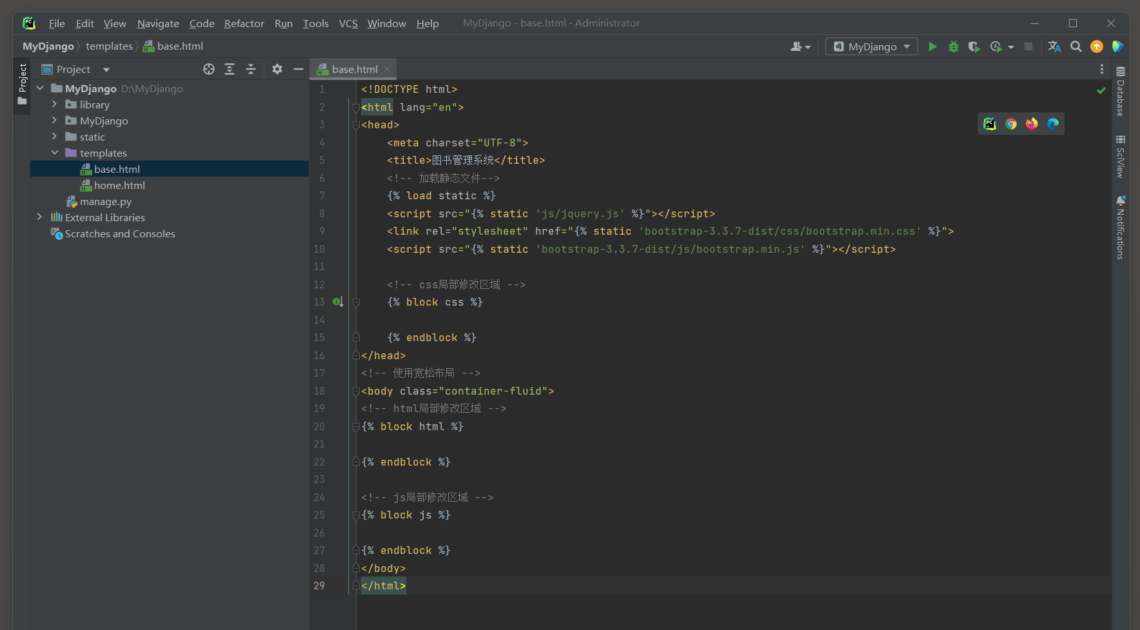
Task: Fold the block css on line 13
Action: (x=356, y=302)
